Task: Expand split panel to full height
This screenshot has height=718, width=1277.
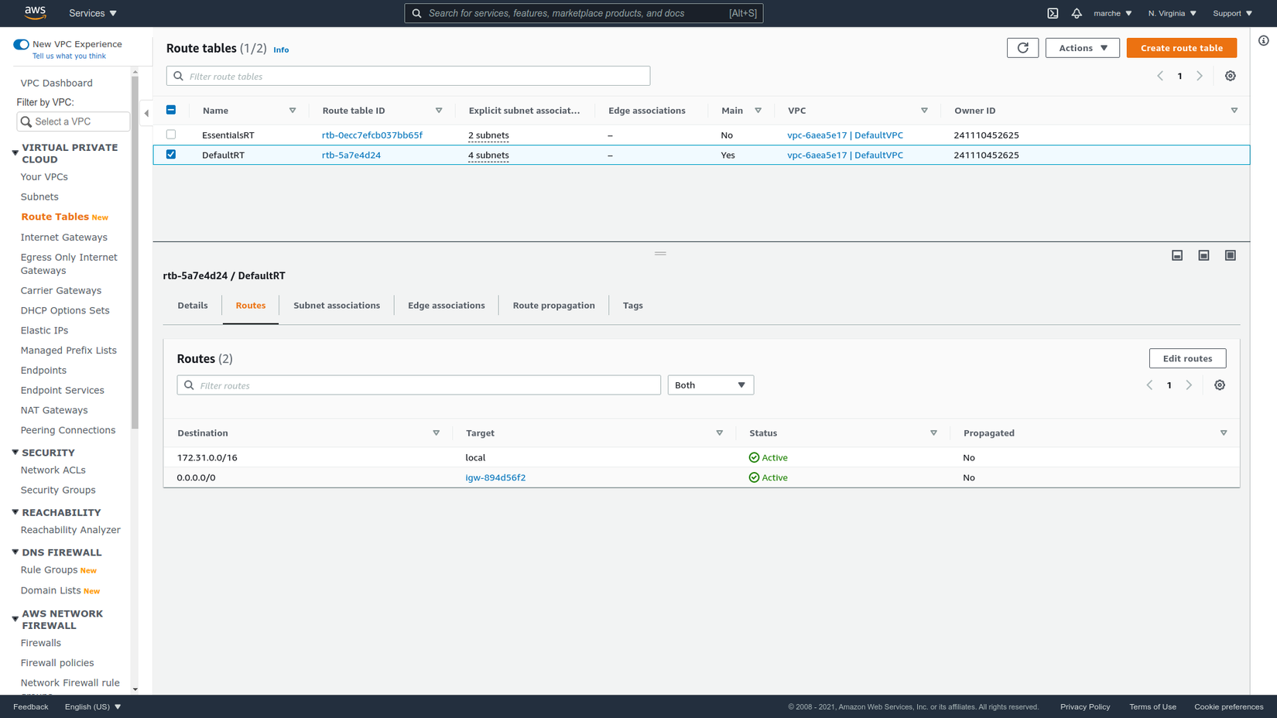Action: click(x=1230, y=255)
